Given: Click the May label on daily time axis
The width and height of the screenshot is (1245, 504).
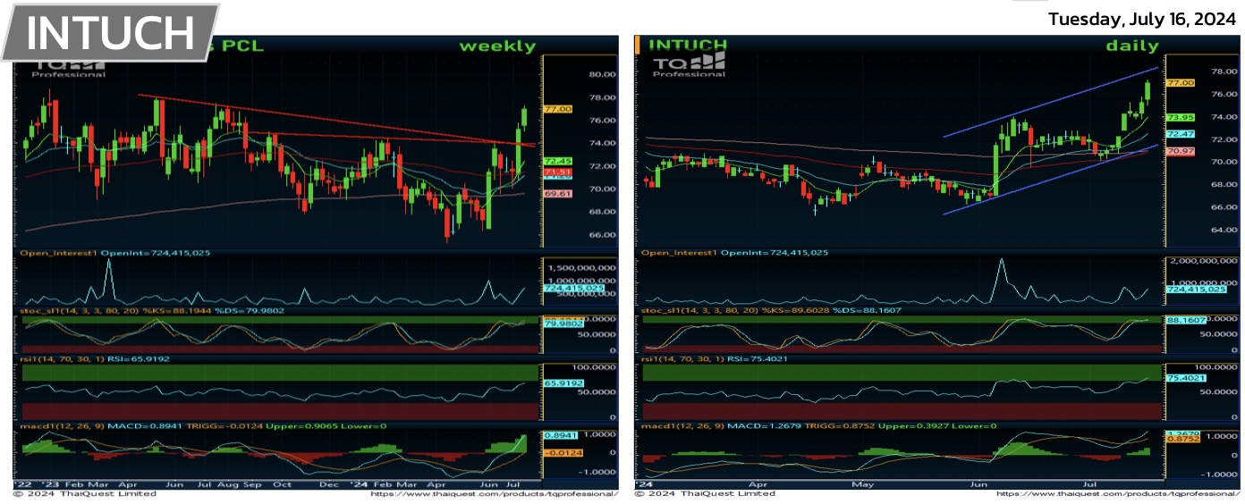Looking at the screenshot, I should point(862,483).
